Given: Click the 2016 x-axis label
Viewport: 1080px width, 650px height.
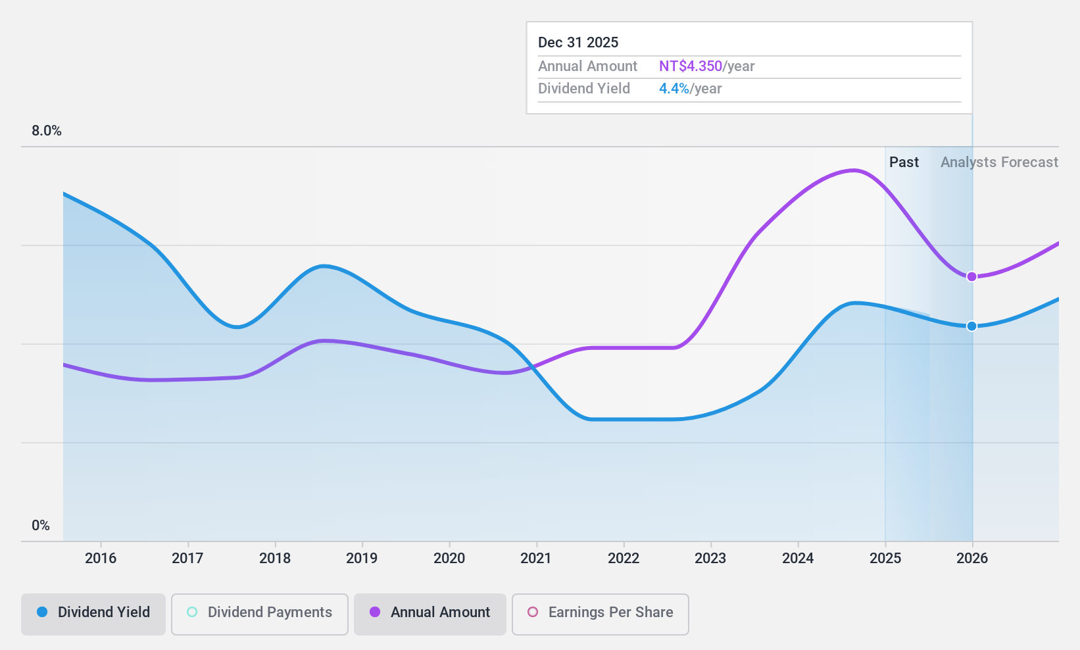Looking at the screenshot, I should (x=101, y=558).
